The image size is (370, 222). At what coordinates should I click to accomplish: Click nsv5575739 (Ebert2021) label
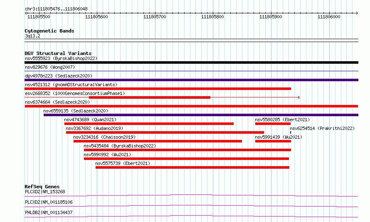tap(123, 163)
